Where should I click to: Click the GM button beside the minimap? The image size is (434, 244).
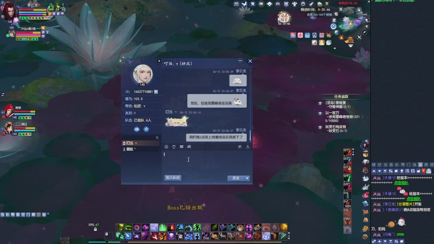pos(364,14)
